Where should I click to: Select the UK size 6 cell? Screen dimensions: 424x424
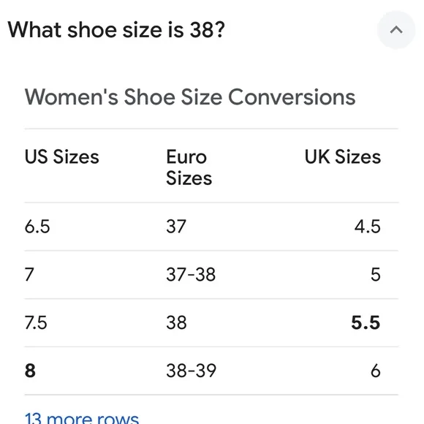pos(376,371)
